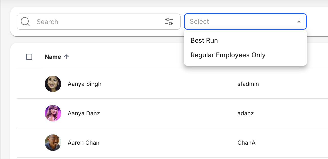Open the Aanya Danz name link

(84, 113)
